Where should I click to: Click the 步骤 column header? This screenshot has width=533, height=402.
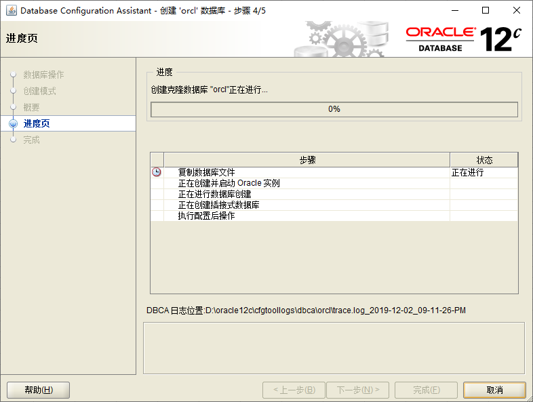click(x=307, y=160)
